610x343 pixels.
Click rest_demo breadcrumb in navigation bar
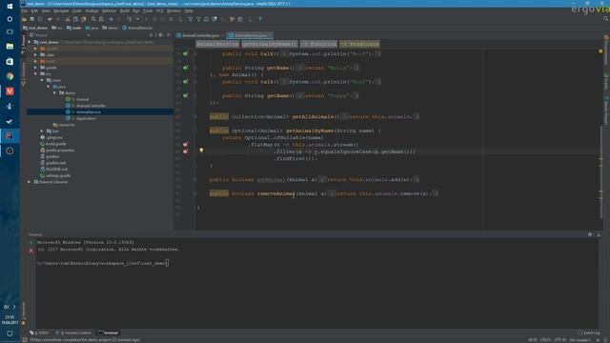(x=35, y=28)
